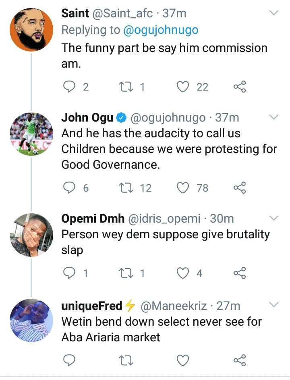
Task: Open Opemi Dmh's tweet text
Action: tap(165, 242)
